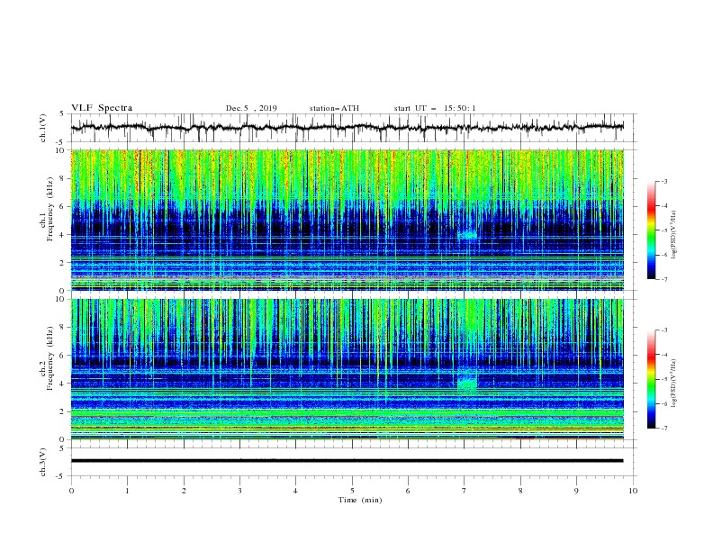Click the ch.1 voltage waveform trace
Screen dimensions: 713x551
pyautogui.click(x=347, y=128)
